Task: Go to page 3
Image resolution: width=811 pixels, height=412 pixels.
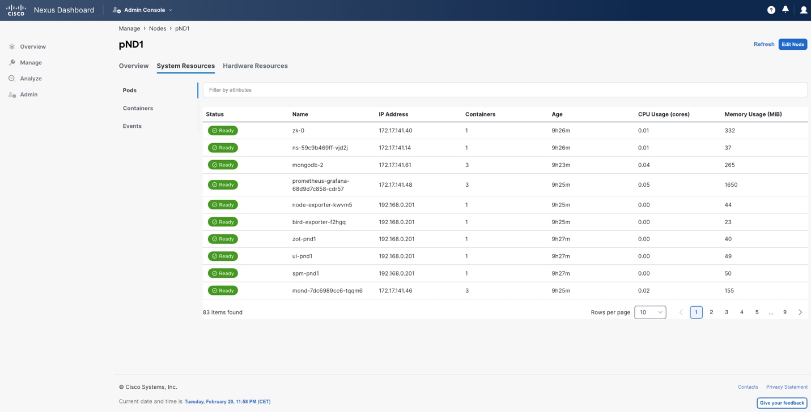Action: click(x=727, y=312)
